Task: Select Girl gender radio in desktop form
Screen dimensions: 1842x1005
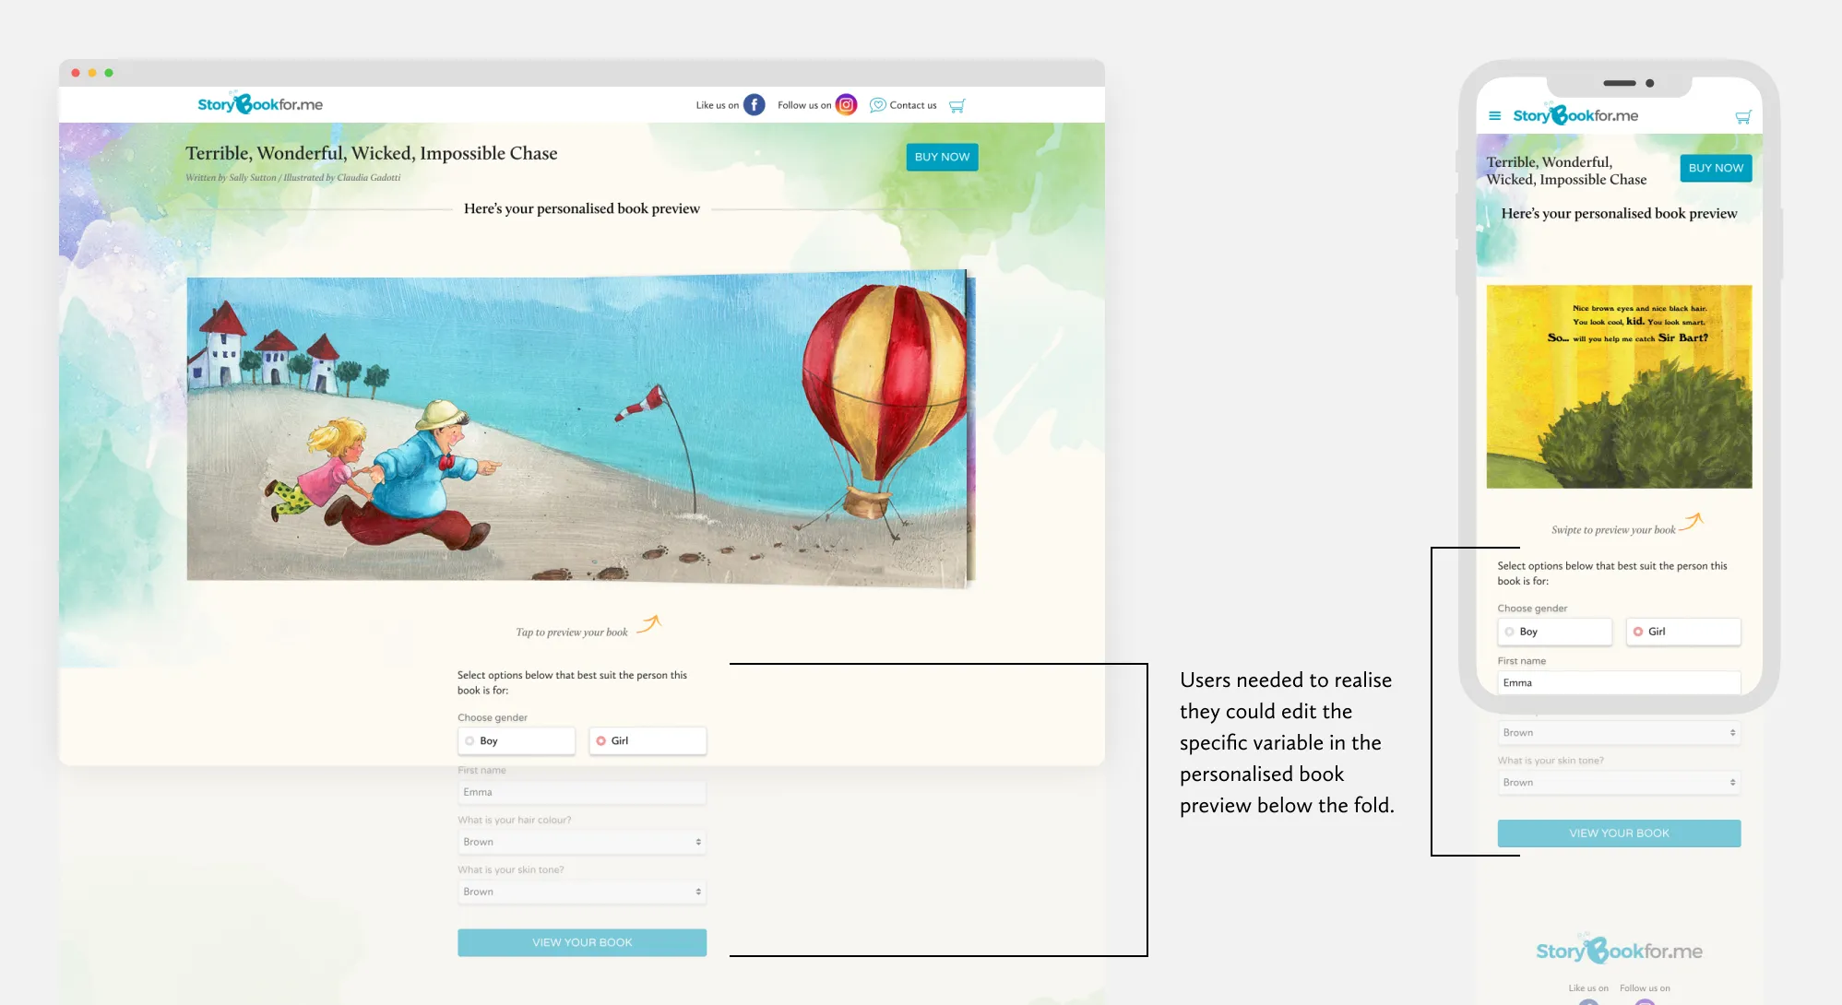Action: (648, 740)
